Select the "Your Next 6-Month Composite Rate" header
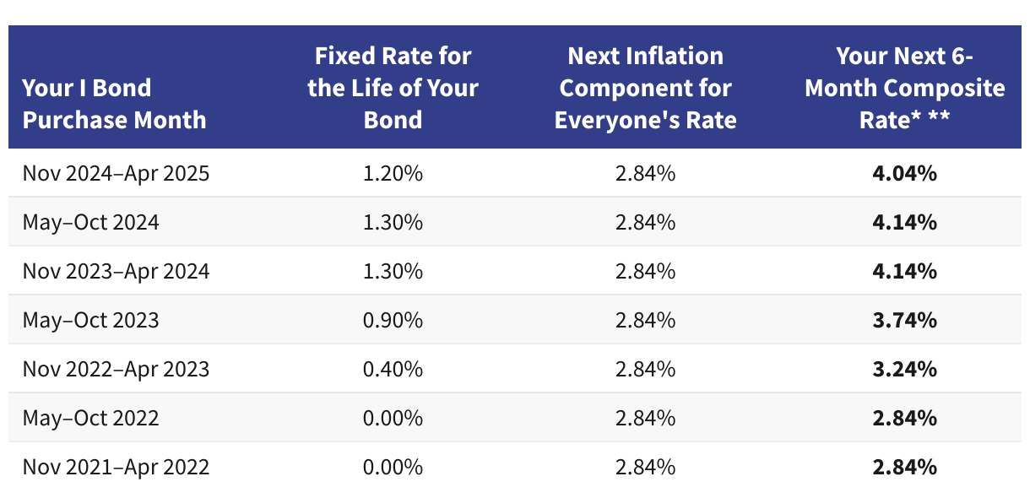 905,88
